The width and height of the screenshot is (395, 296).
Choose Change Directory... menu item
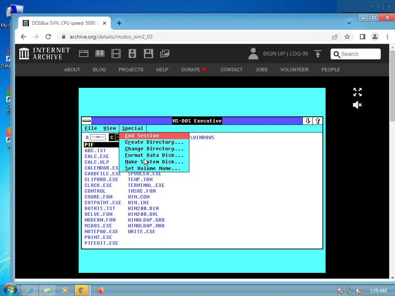click(154, 149)
